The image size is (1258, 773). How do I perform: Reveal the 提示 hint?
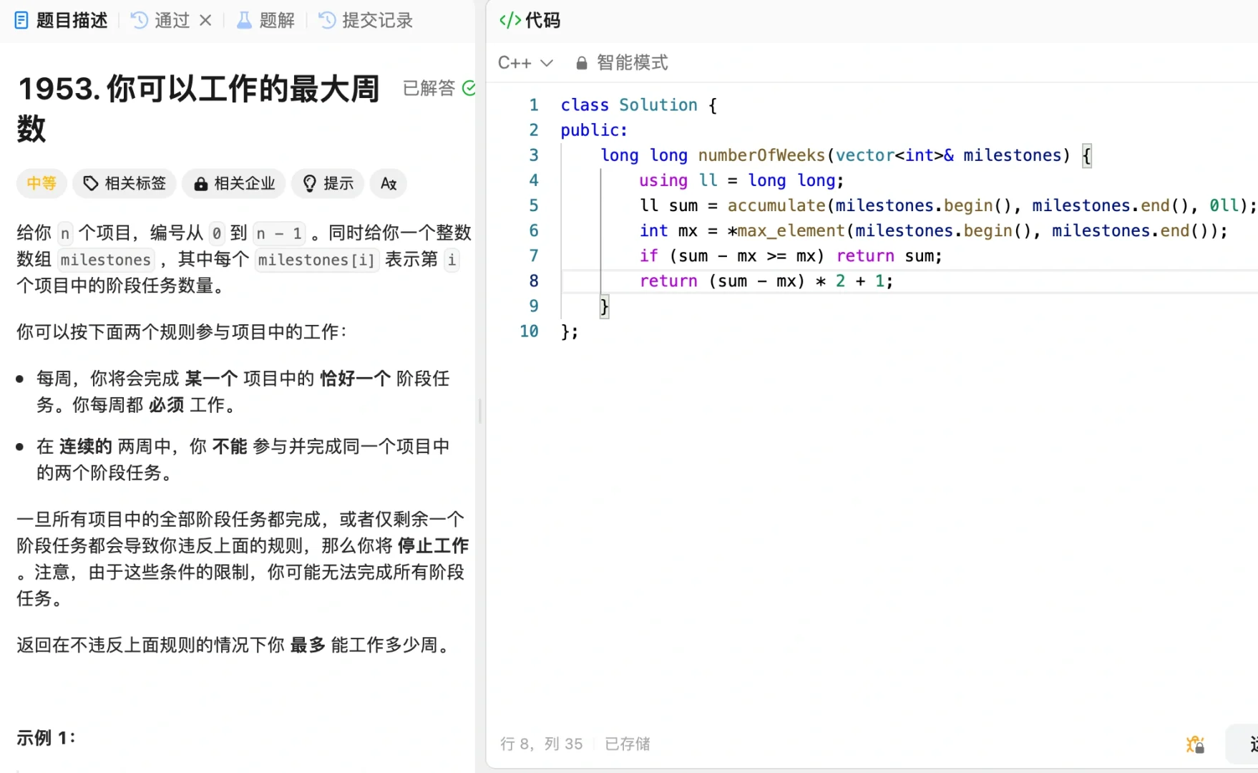click(328, 183)
